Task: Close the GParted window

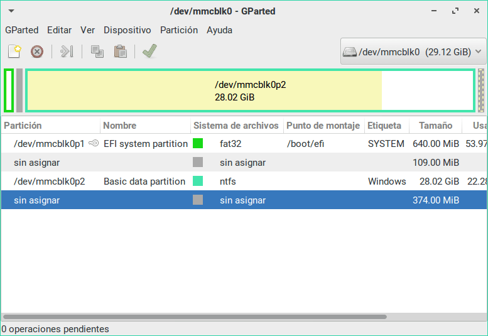Action: [477, 11]
